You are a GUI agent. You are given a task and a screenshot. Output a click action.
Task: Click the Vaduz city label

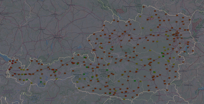6,74
